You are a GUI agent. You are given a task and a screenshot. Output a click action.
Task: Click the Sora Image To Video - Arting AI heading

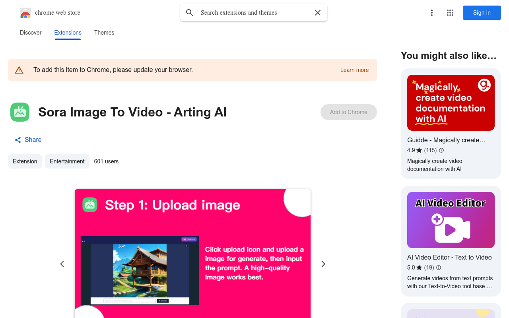point(132,112)
